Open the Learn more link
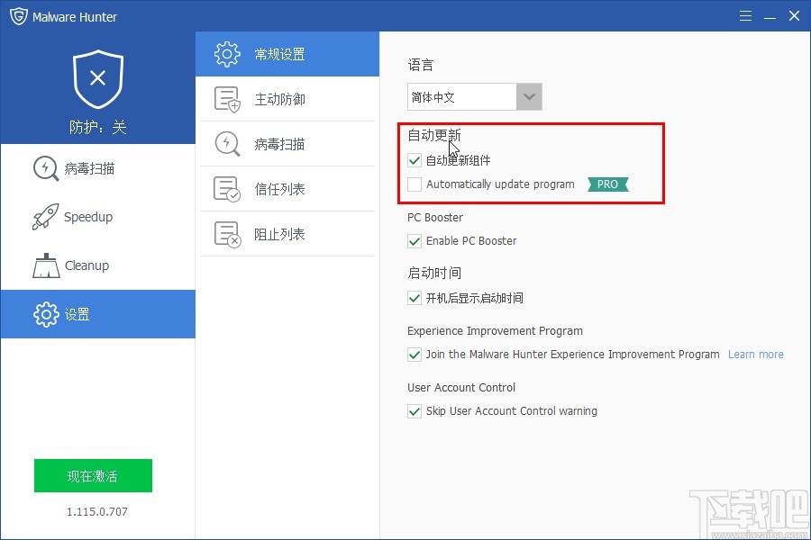The height and width of the screenshot is (540, 811). 755,354
